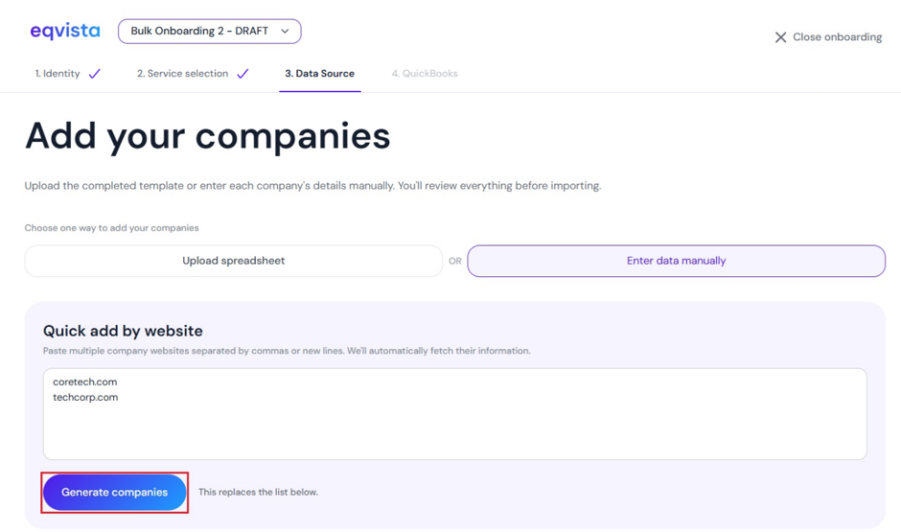This screenshot has height=532, width=901.
Task: Go to the 1. Identity step
Action: click(x=58, y=74)
